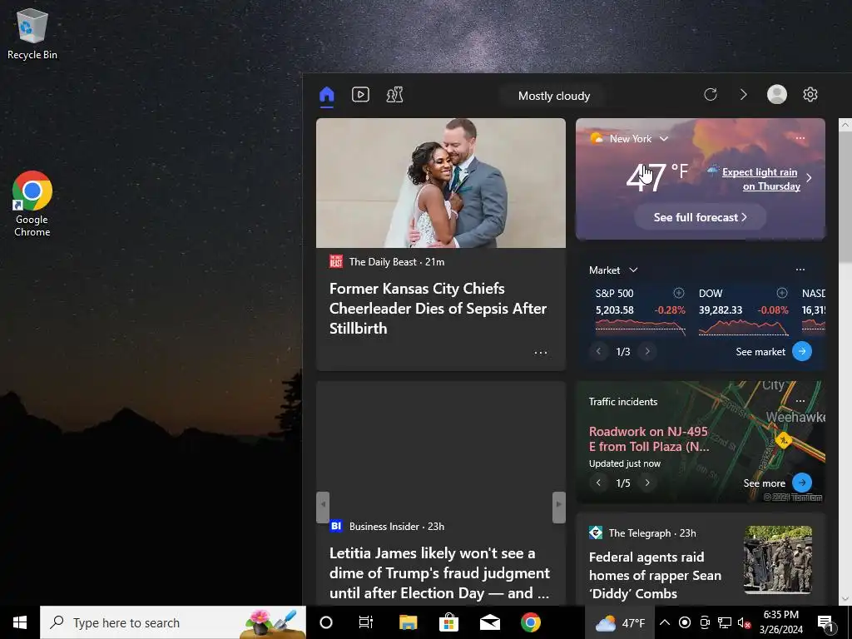The image size is (852, 639).
Task: Click Business Insider source label
Action: pos(384,527)
